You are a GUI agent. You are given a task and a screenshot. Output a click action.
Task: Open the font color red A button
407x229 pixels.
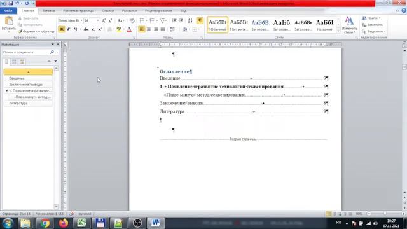tap(129, 29)
